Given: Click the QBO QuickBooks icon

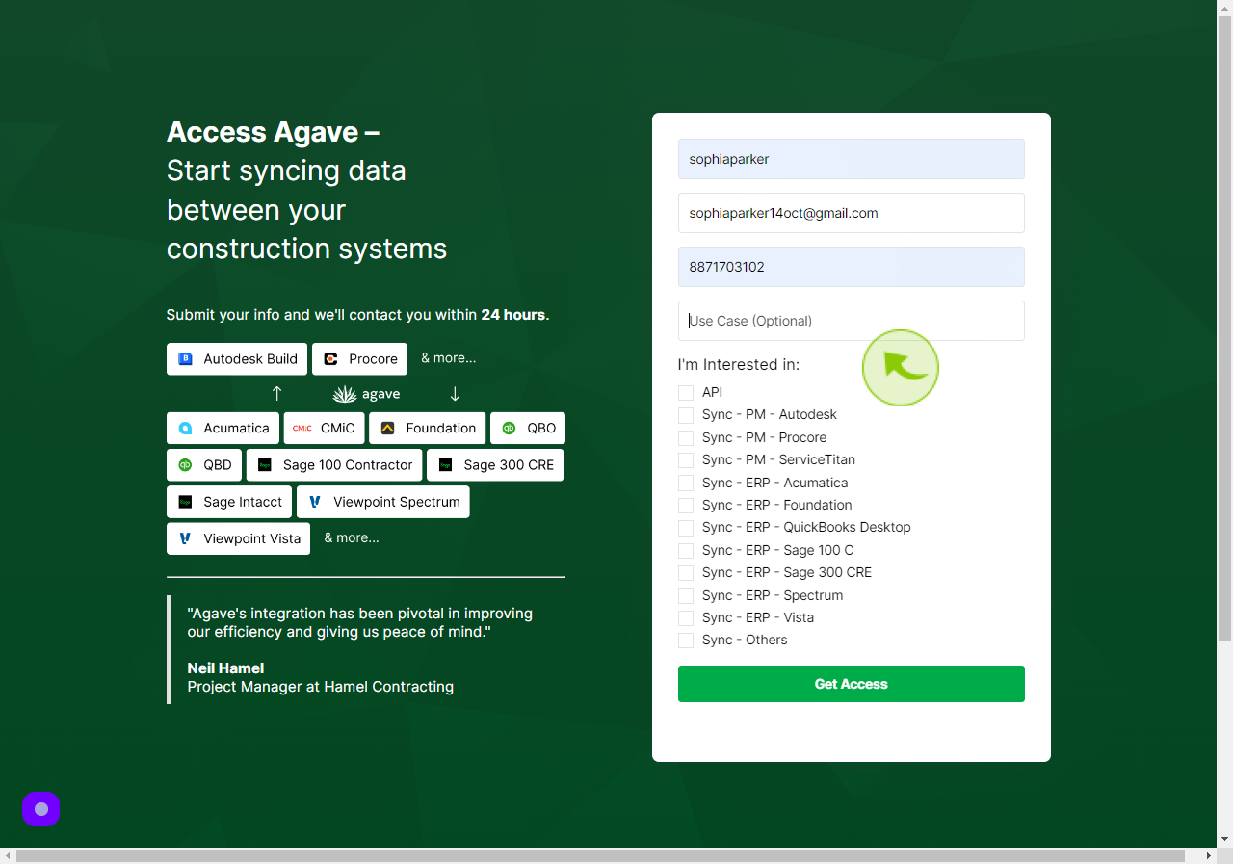Looking at the screenshot, I should click(509, 428).
